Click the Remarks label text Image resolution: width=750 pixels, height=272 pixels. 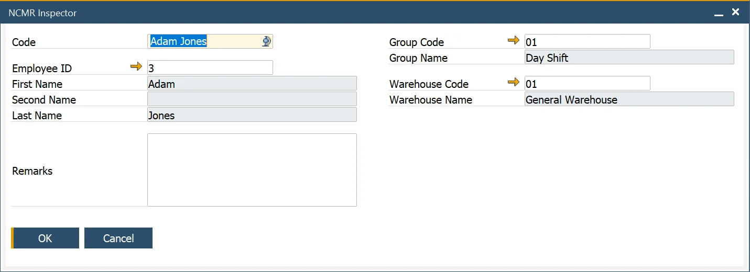32,171
